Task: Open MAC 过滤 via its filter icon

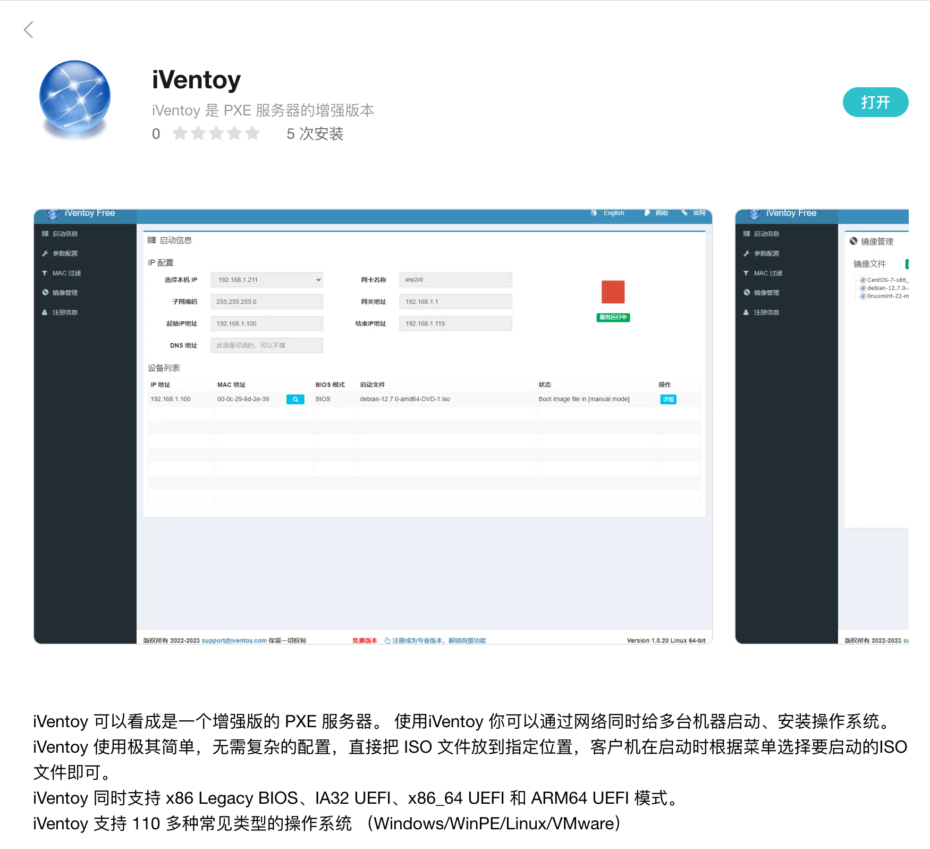Action: coord(45,273)
